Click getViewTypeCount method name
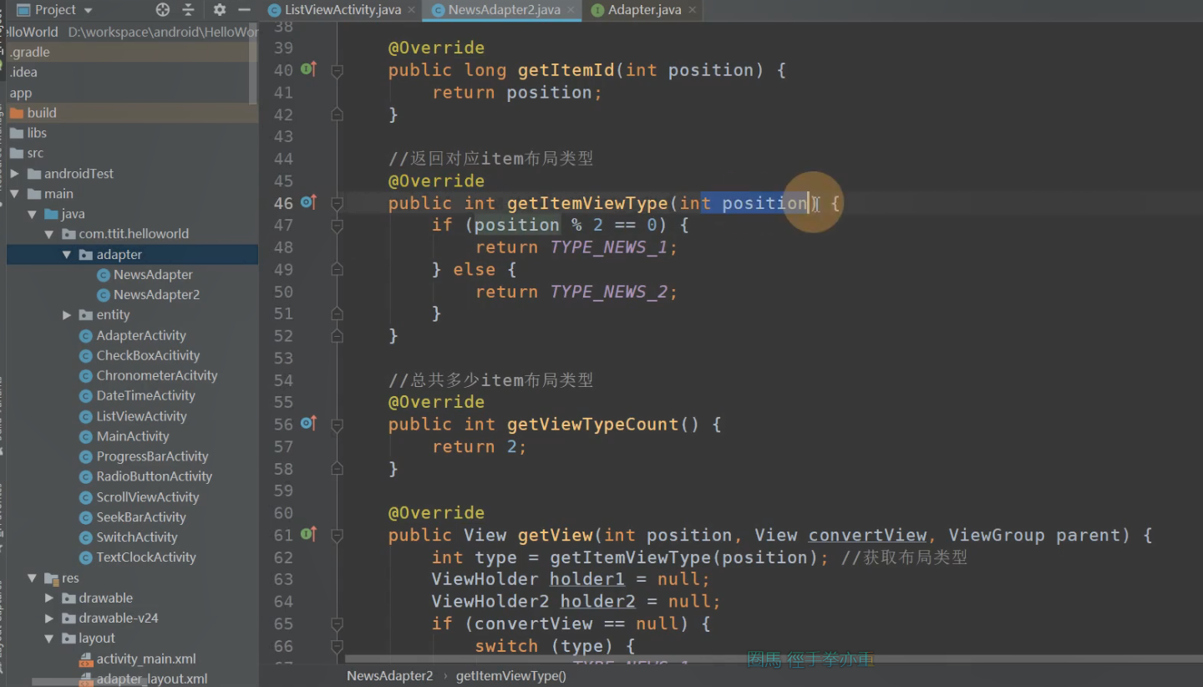The width and height of the screenshot is (1203, 687). click(x=592, y=425)
